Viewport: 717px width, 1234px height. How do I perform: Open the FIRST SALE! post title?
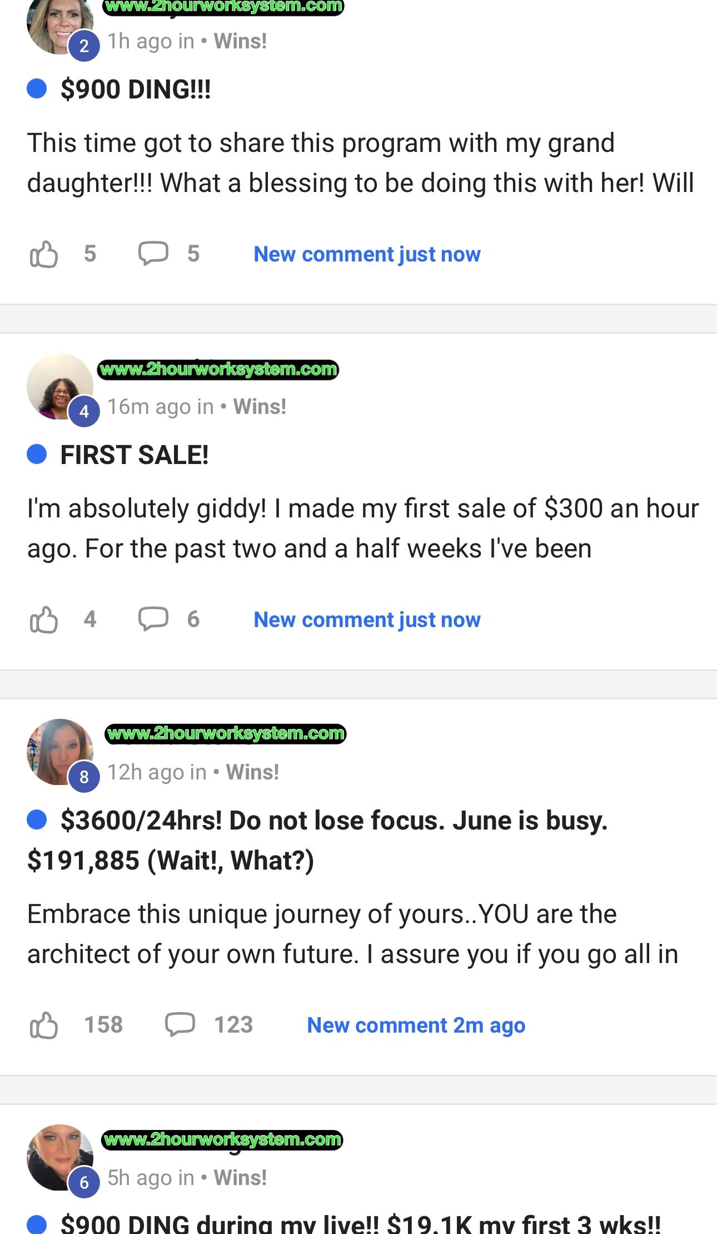[135, 455]
